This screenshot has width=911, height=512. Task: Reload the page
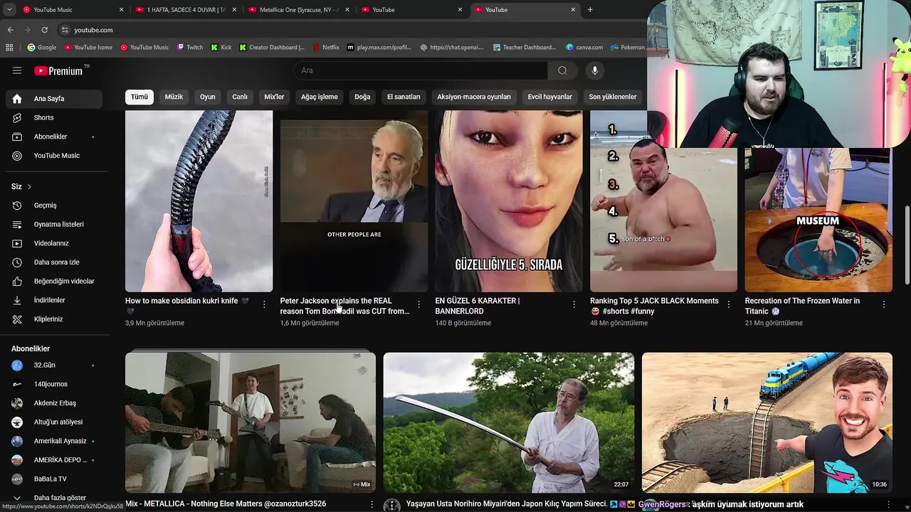pos(44,30)
